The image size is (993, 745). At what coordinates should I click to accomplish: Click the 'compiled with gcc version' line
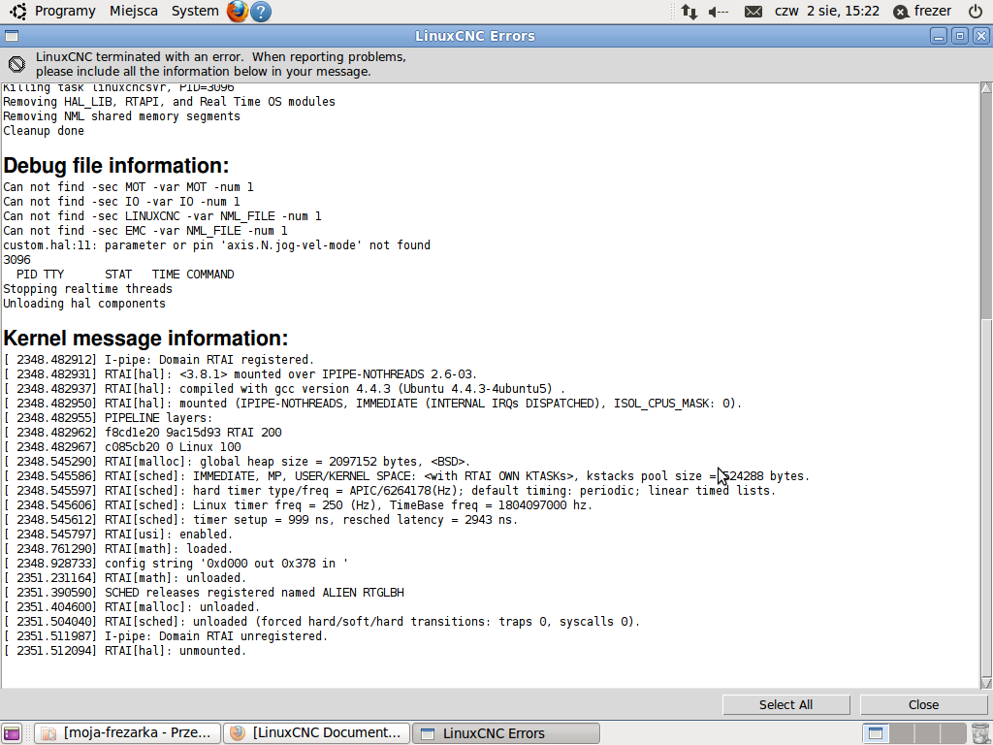[x=284, y=388]
